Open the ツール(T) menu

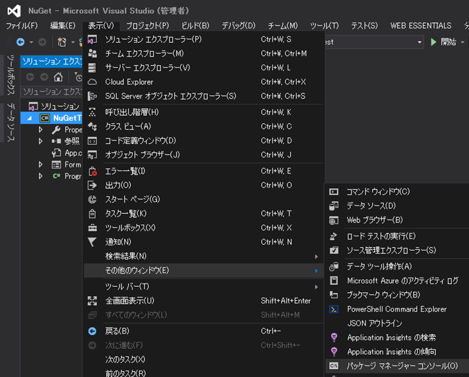coord(325,26)
